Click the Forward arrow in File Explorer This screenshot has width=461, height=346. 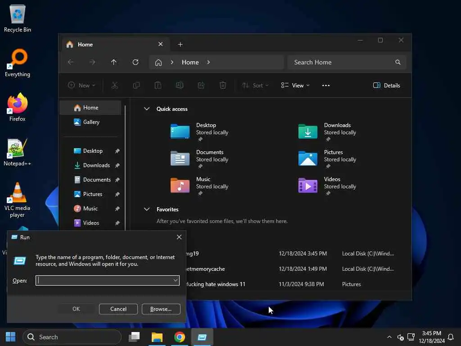pos(92,62)
